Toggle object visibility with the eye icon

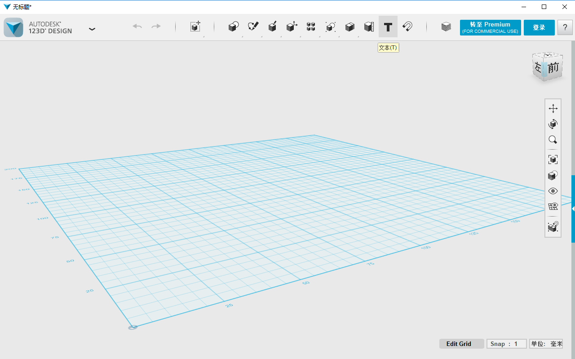(553, 191)
